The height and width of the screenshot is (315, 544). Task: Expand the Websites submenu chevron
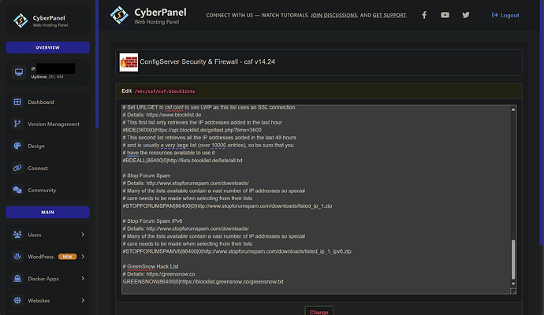83,301
